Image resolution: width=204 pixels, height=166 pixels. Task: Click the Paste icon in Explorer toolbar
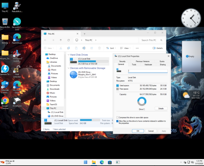(x=76, y=48)
